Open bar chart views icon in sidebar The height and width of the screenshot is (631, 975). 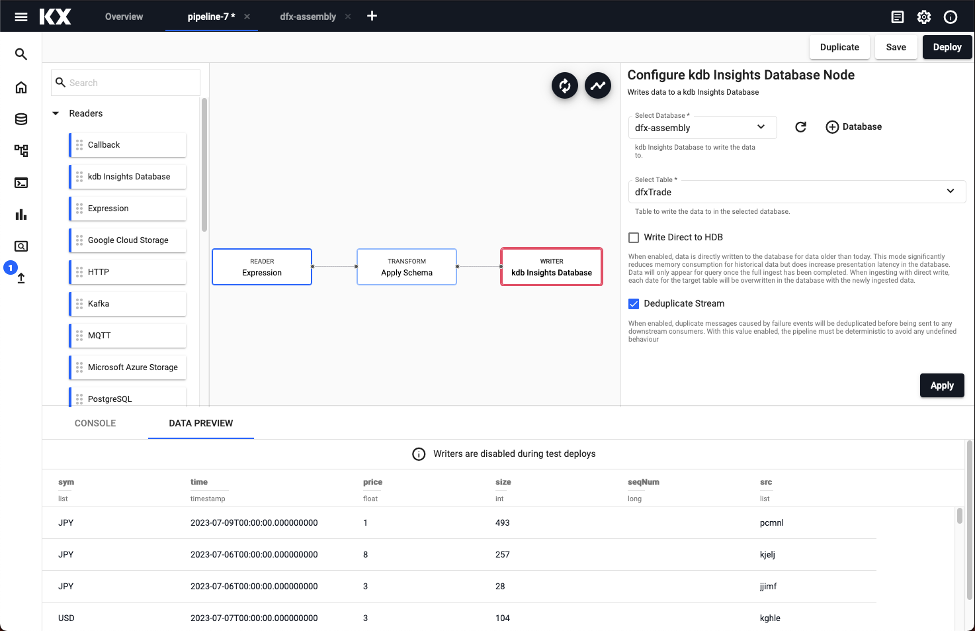(21, 215)
